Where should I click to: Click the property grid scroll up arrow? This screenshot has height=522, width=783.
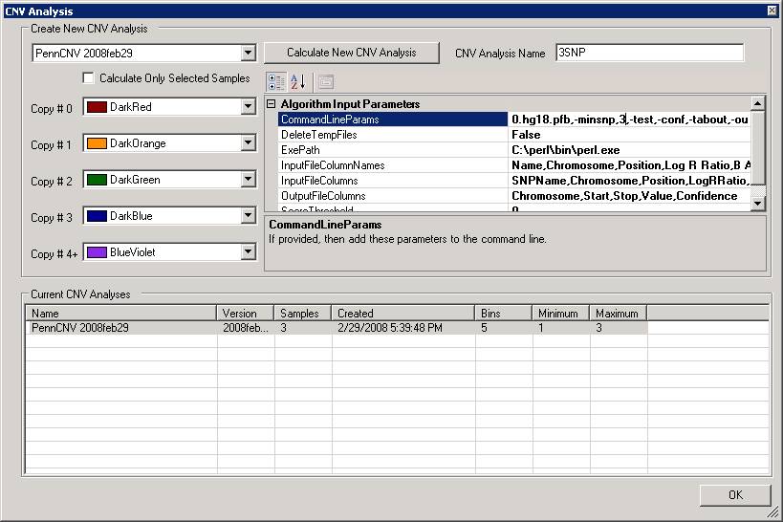757,103
